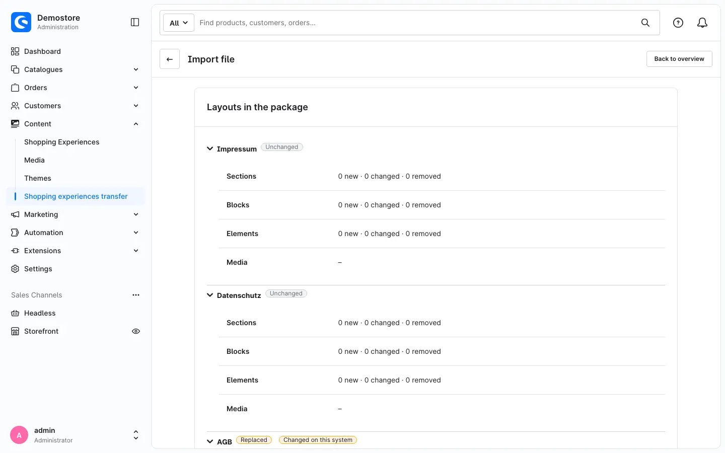This screenshot has height=453, width=725.
Task: Click Datenschutz Blocks change counts
Action: [x=389, y=351]
